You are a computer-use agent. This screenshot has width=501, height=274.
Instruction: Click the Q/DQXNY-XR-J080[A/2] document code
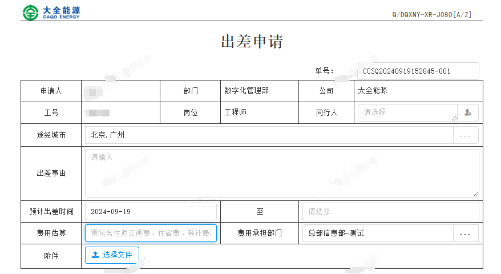[x=431, y=15]
